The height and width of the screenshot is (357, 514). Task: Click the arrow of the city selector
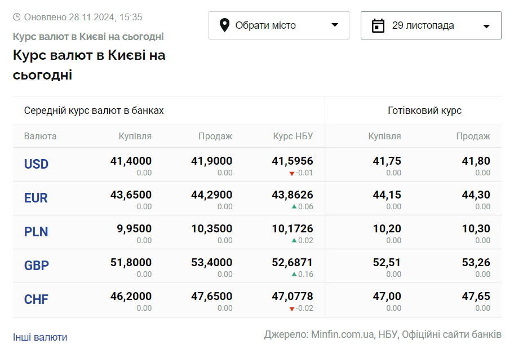[x=335, y=25]
